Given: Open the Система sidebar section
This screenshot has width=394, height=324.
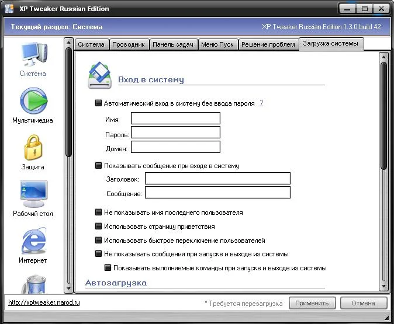Looking at the screenshot, I should pos(33,60).
